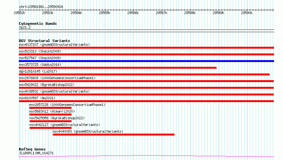Click the chrX:29581981..29590926 coordinates label
Screen dimensions: 283x160
(41, 7)
